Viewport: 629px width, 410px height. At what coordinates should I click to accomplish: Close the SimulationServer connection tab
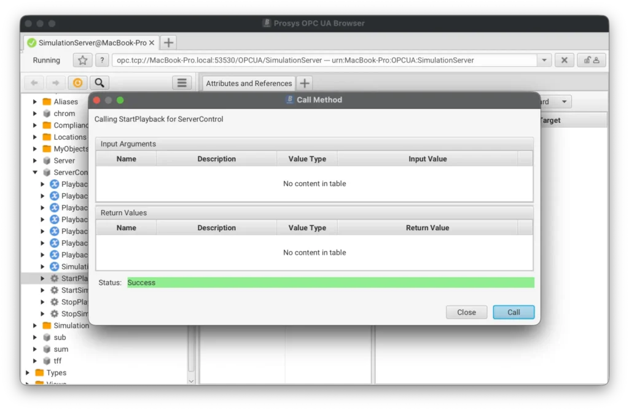(152, 42)
